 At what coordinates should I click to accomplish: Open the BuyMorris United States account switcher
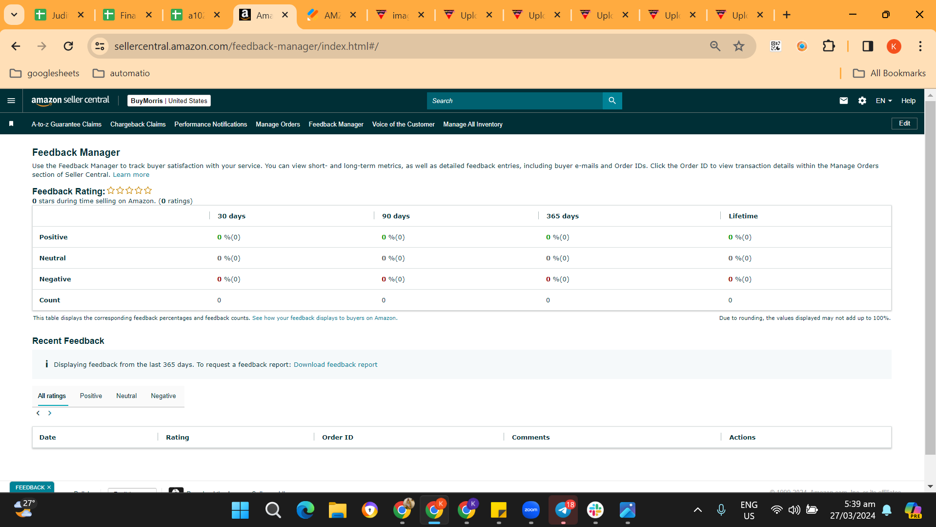169,101
